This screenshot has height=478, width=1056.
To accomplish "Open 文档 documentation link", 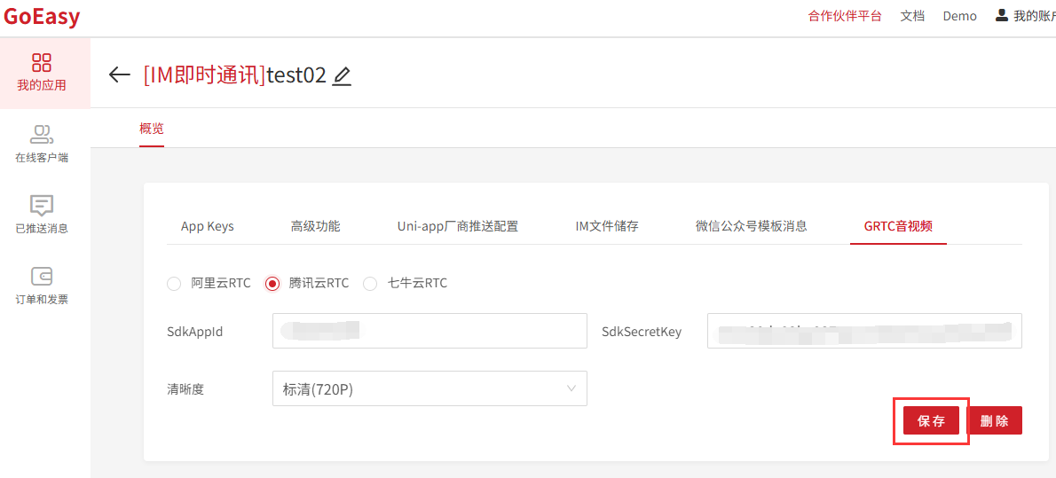I will [912, 16].
